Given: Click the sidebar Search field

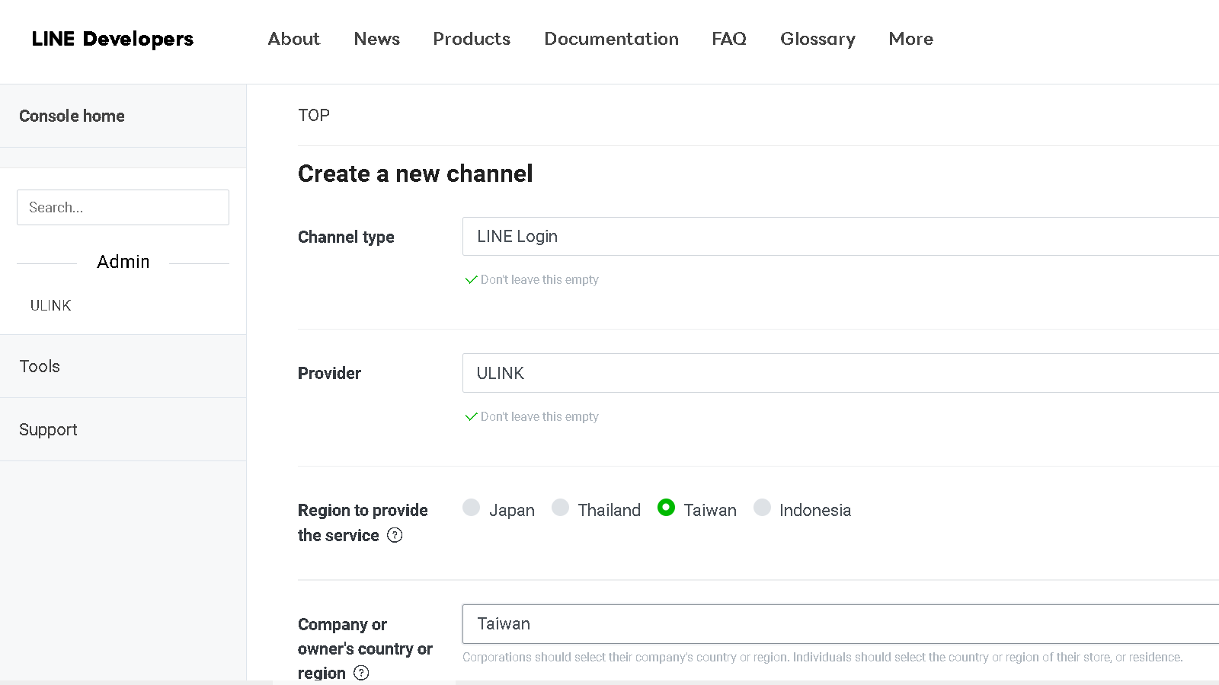Looking at the screenshot, I should coord(123,207).
